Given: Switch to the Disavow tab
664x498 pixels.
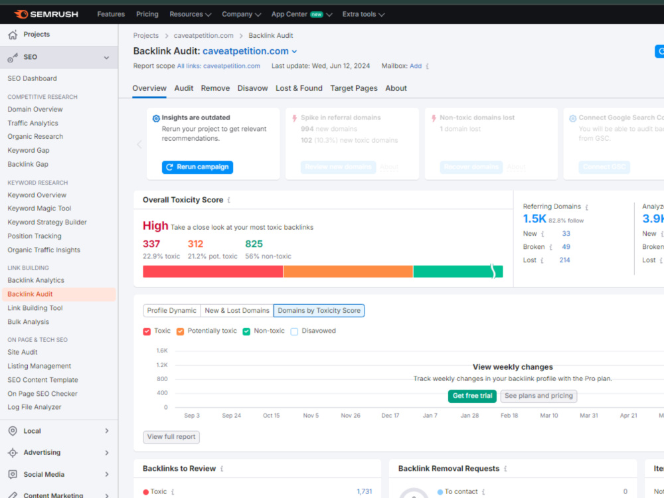Looking at the screenshot, I should (252, 88).
